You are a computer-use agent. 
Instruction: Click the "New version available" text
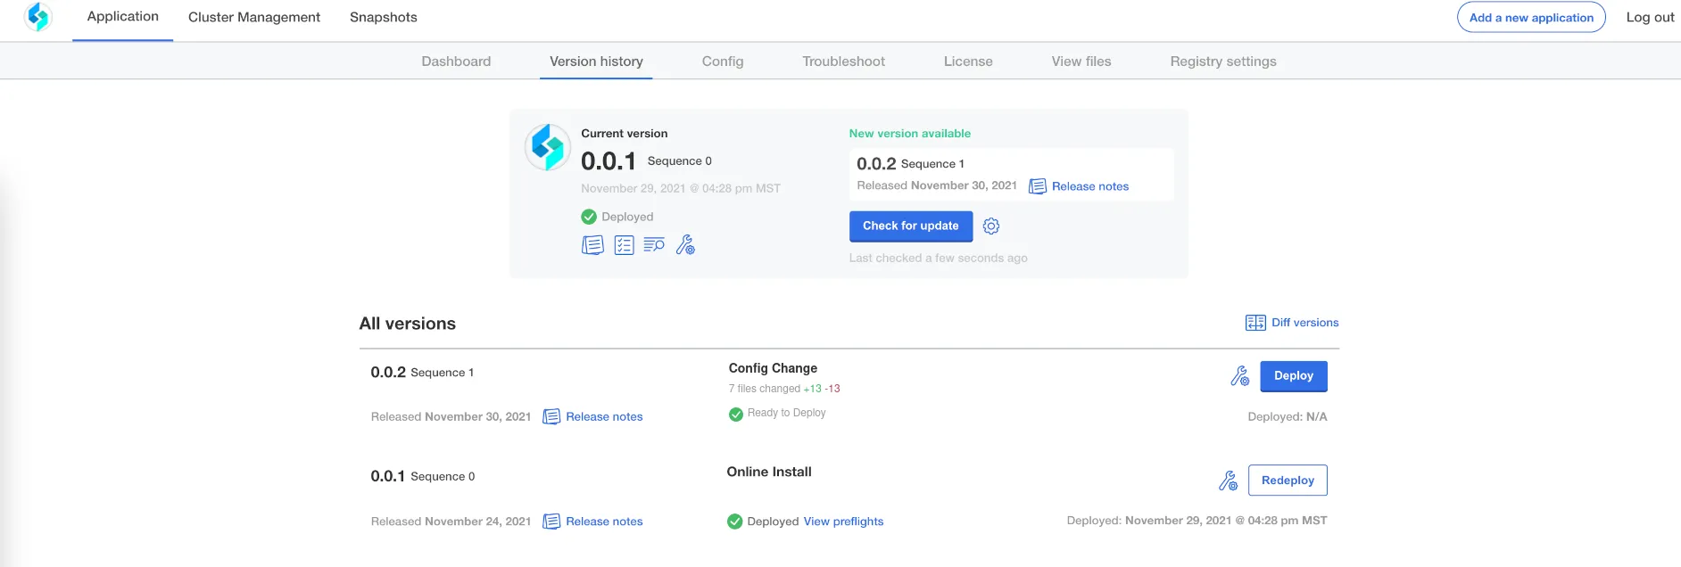910,134
